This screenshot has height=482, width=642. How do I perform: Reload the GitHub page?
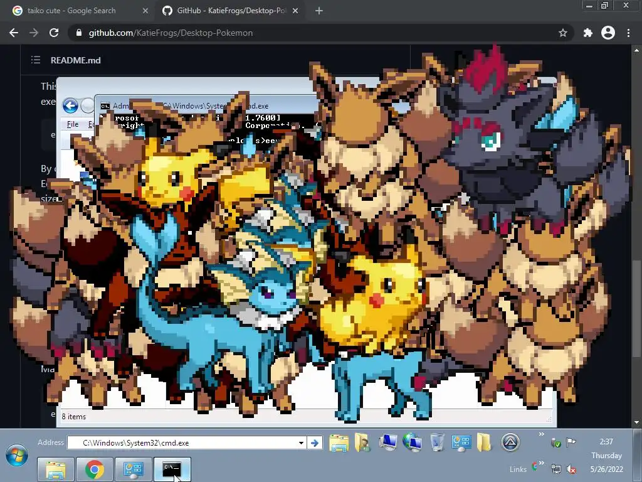click(x=54, y=33)
